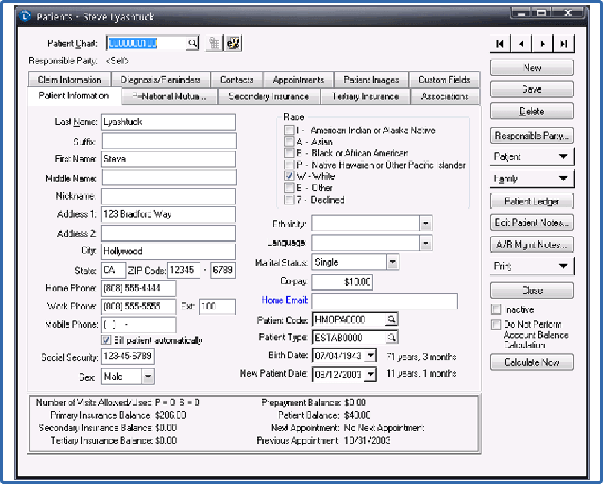The width and height of the screenshot is (603, 484).
Task: Uncheck Bill patient automatically
Action: (x=106, y=341)
